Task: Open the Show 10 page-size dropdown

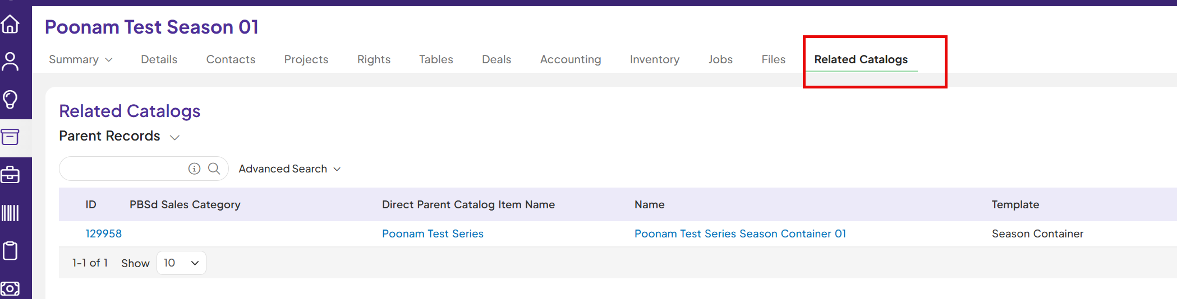Action: [181, 263]
